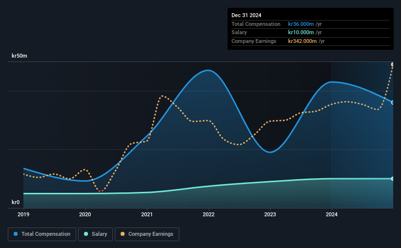This screenshot has width=401, height=248.
Task: Click the 2022 x-axis label
Action: (209, 214)
